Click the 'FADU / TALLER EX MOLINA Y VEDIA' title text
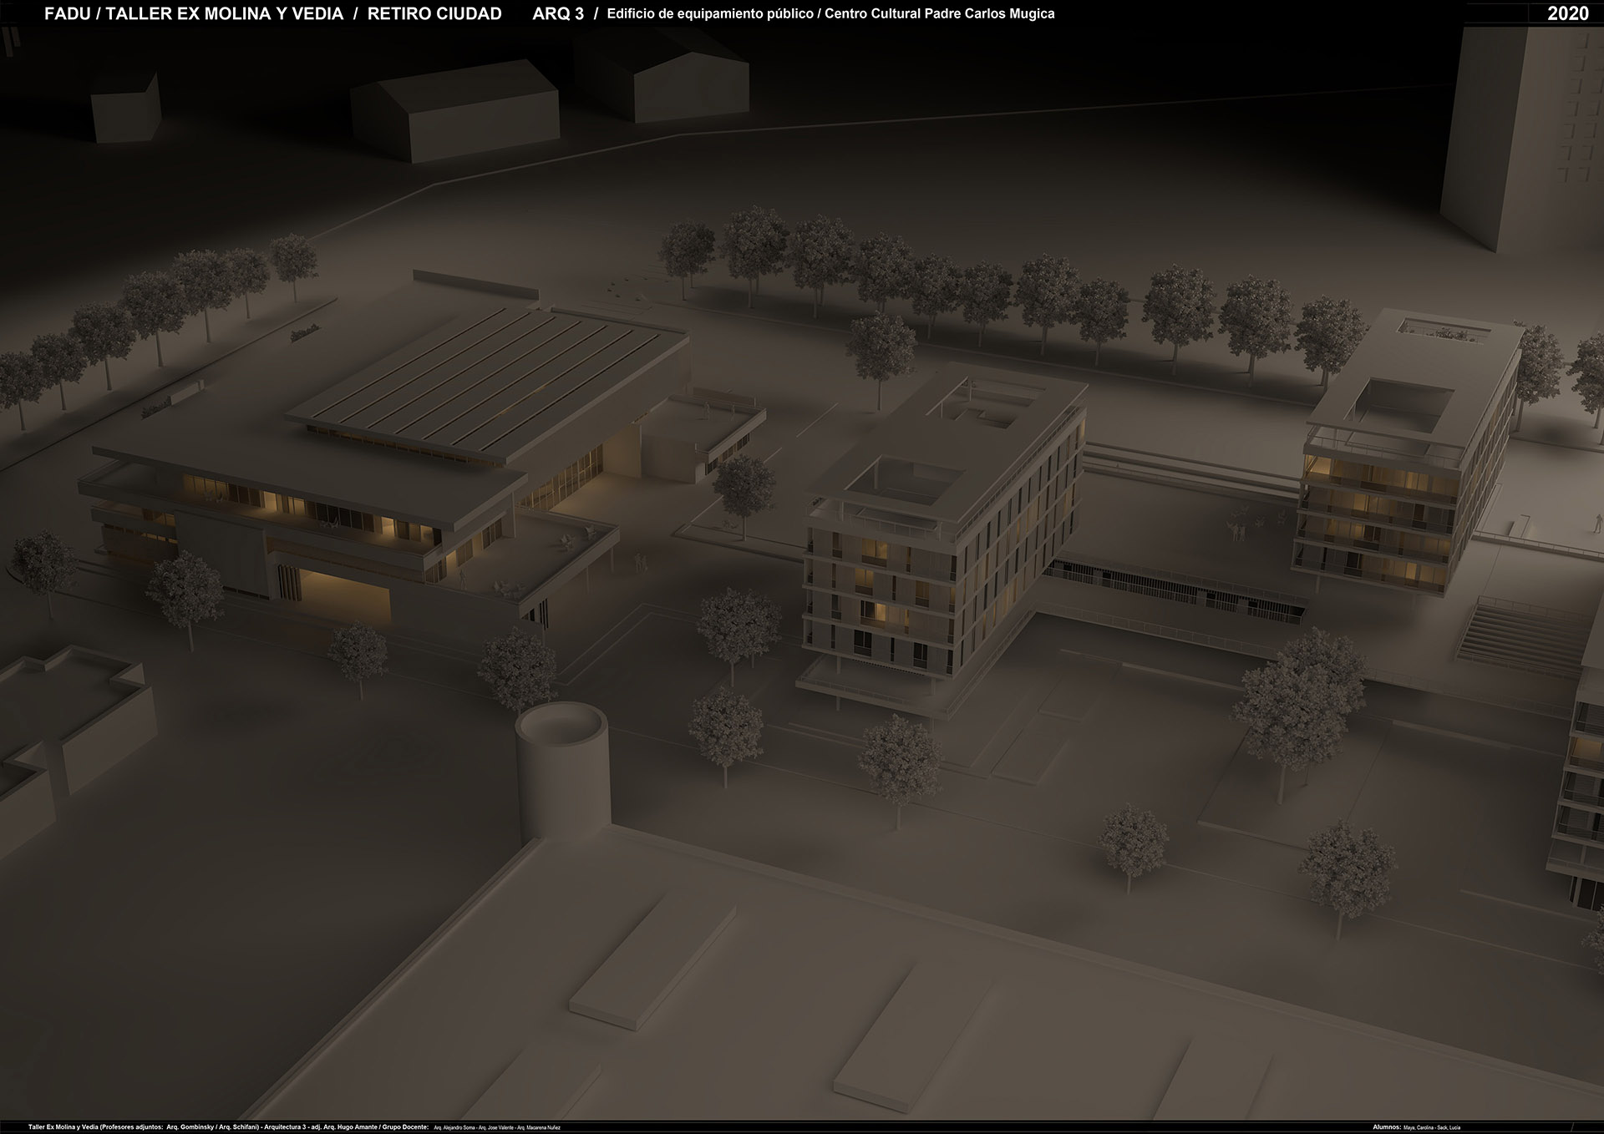 click(x=194, y=13)
